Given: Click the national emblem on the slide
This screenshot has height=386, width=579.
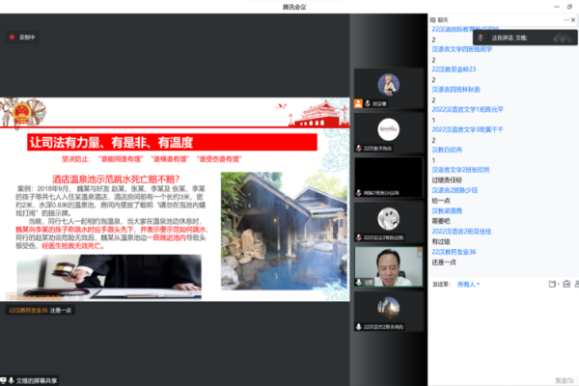Looking at the screenshot, I should point(21,112).
